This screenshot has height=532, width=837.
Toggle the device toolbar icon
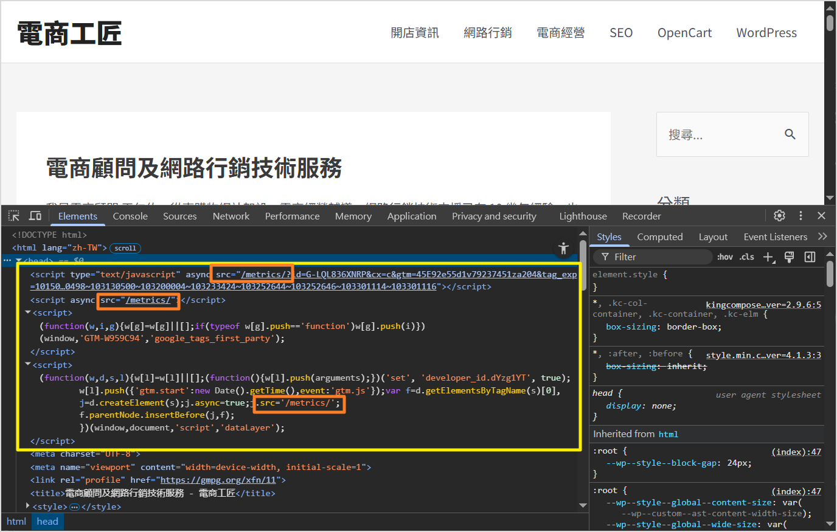(x=35, y=216)
